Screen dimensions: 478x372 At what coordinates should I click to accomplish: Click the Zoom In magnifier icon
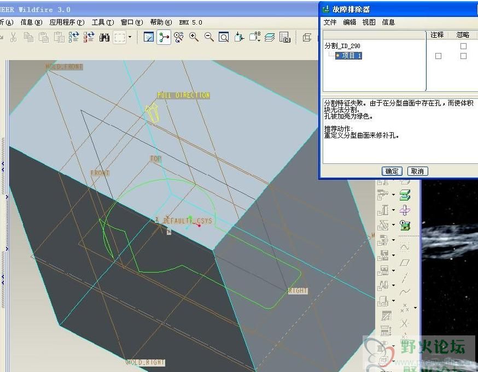194,37
